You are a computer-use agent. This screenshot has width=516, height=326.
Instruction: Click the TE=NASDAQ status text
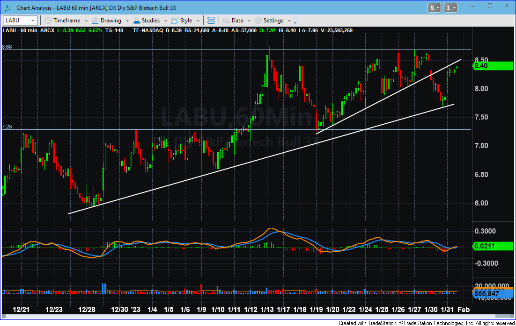[x=148, y=30]
